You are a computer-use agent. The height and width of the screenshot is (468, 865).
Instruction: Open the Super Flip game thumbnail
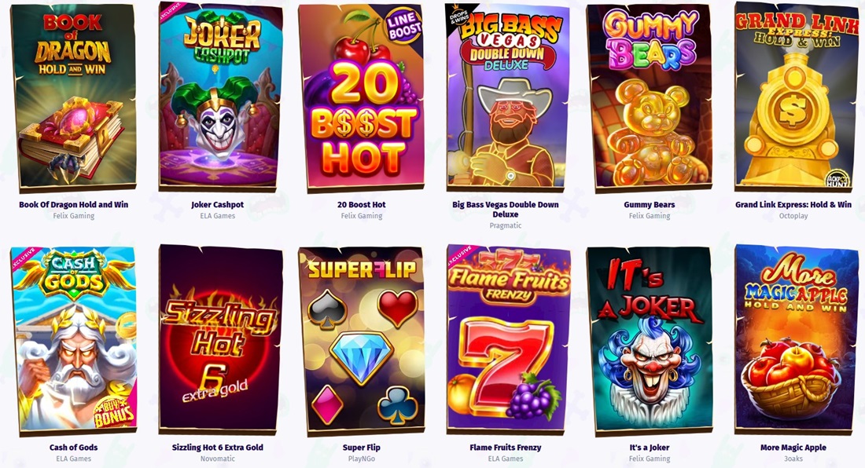[362, 341]
